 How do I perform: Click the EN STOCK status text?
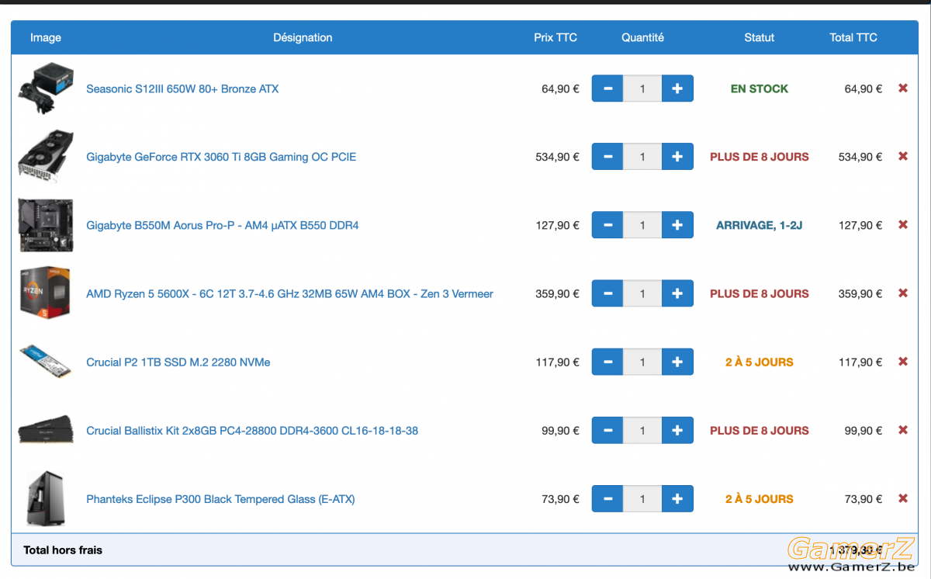760,88
